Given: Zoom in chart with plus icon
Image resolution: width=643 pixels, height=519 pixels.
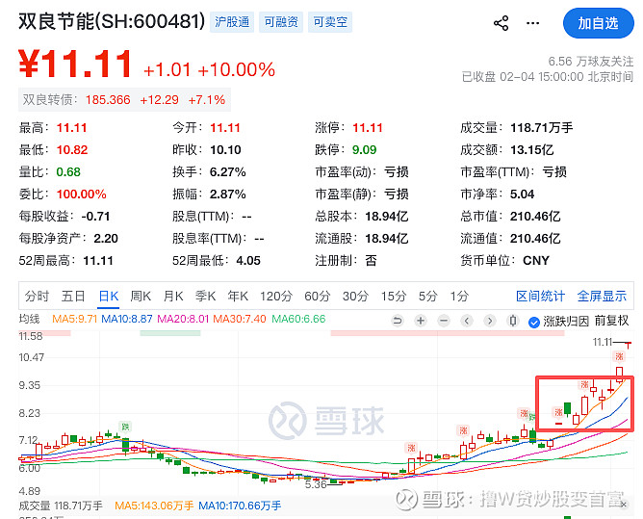Looking at the screenshot, I should coord(421,321).
